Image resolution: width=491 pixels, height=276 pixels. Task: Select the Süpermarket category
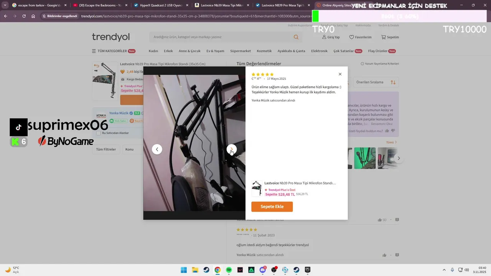tap(241, 51)
